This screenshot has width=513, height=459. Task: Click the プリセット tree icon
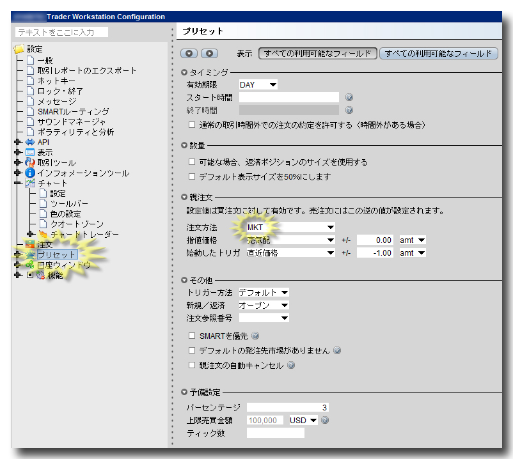[30, 254]
